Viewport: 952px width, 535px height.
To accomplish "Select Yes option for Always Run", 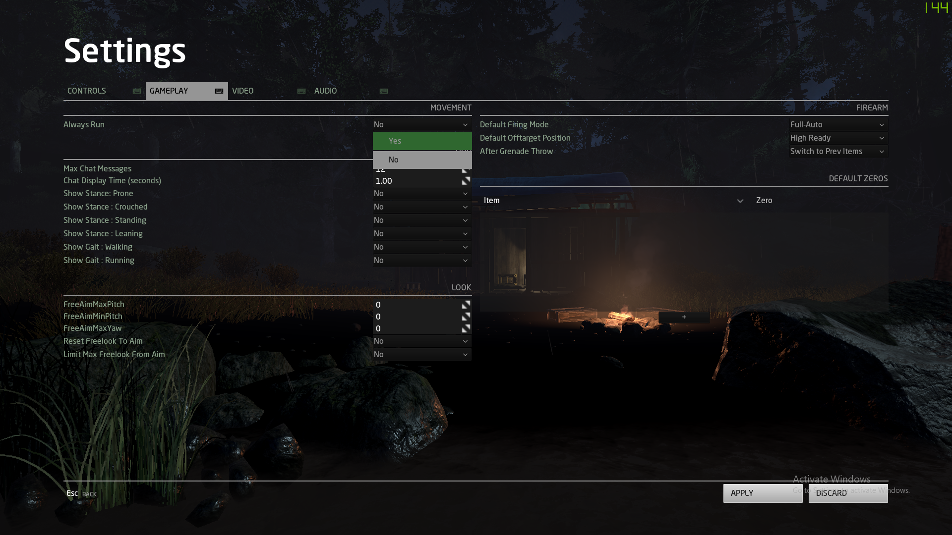I will click(422, 141).
